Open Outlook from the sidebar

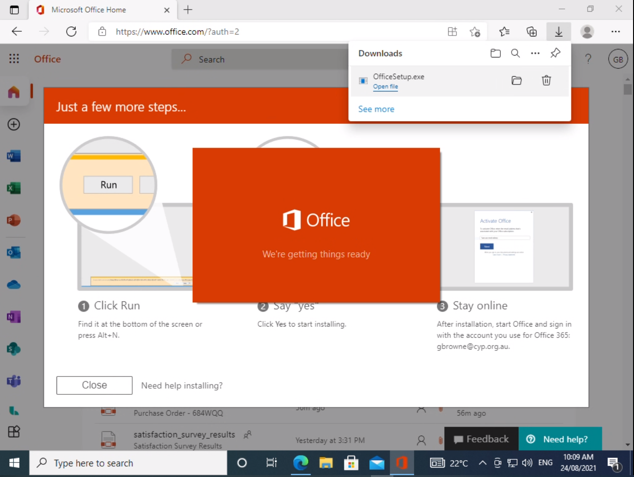(14, 252)
